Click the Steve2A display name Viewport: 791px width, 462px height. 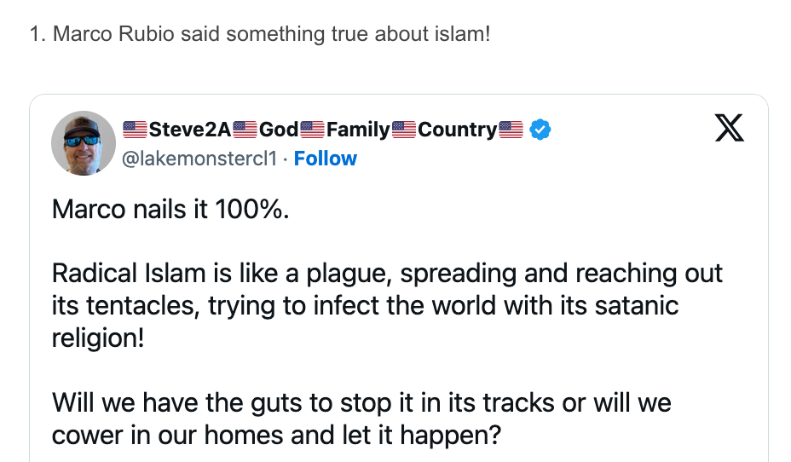[190, 130]
